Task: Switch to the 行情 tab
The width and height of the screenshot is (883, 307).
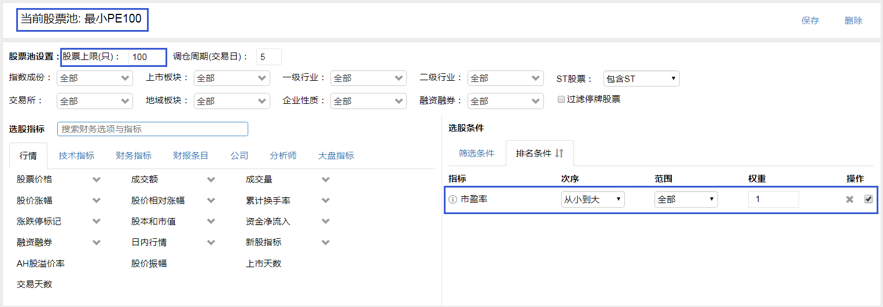Action: pyautogui.click(x=28, y=155)
